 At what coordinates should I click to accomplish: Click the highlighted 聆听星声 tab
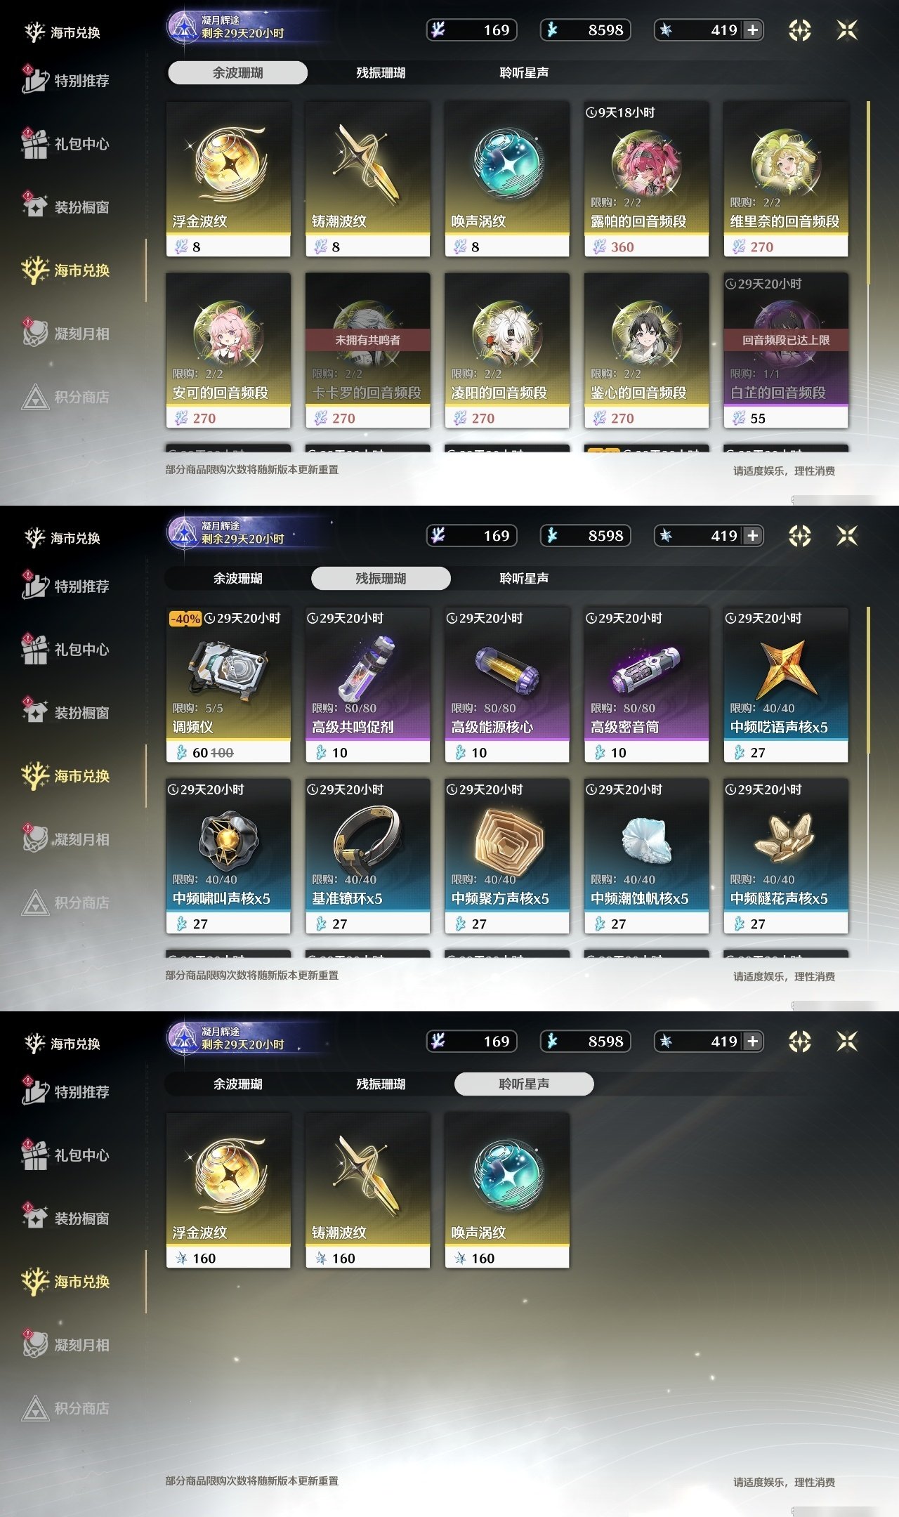click(x=524, y=1084)
